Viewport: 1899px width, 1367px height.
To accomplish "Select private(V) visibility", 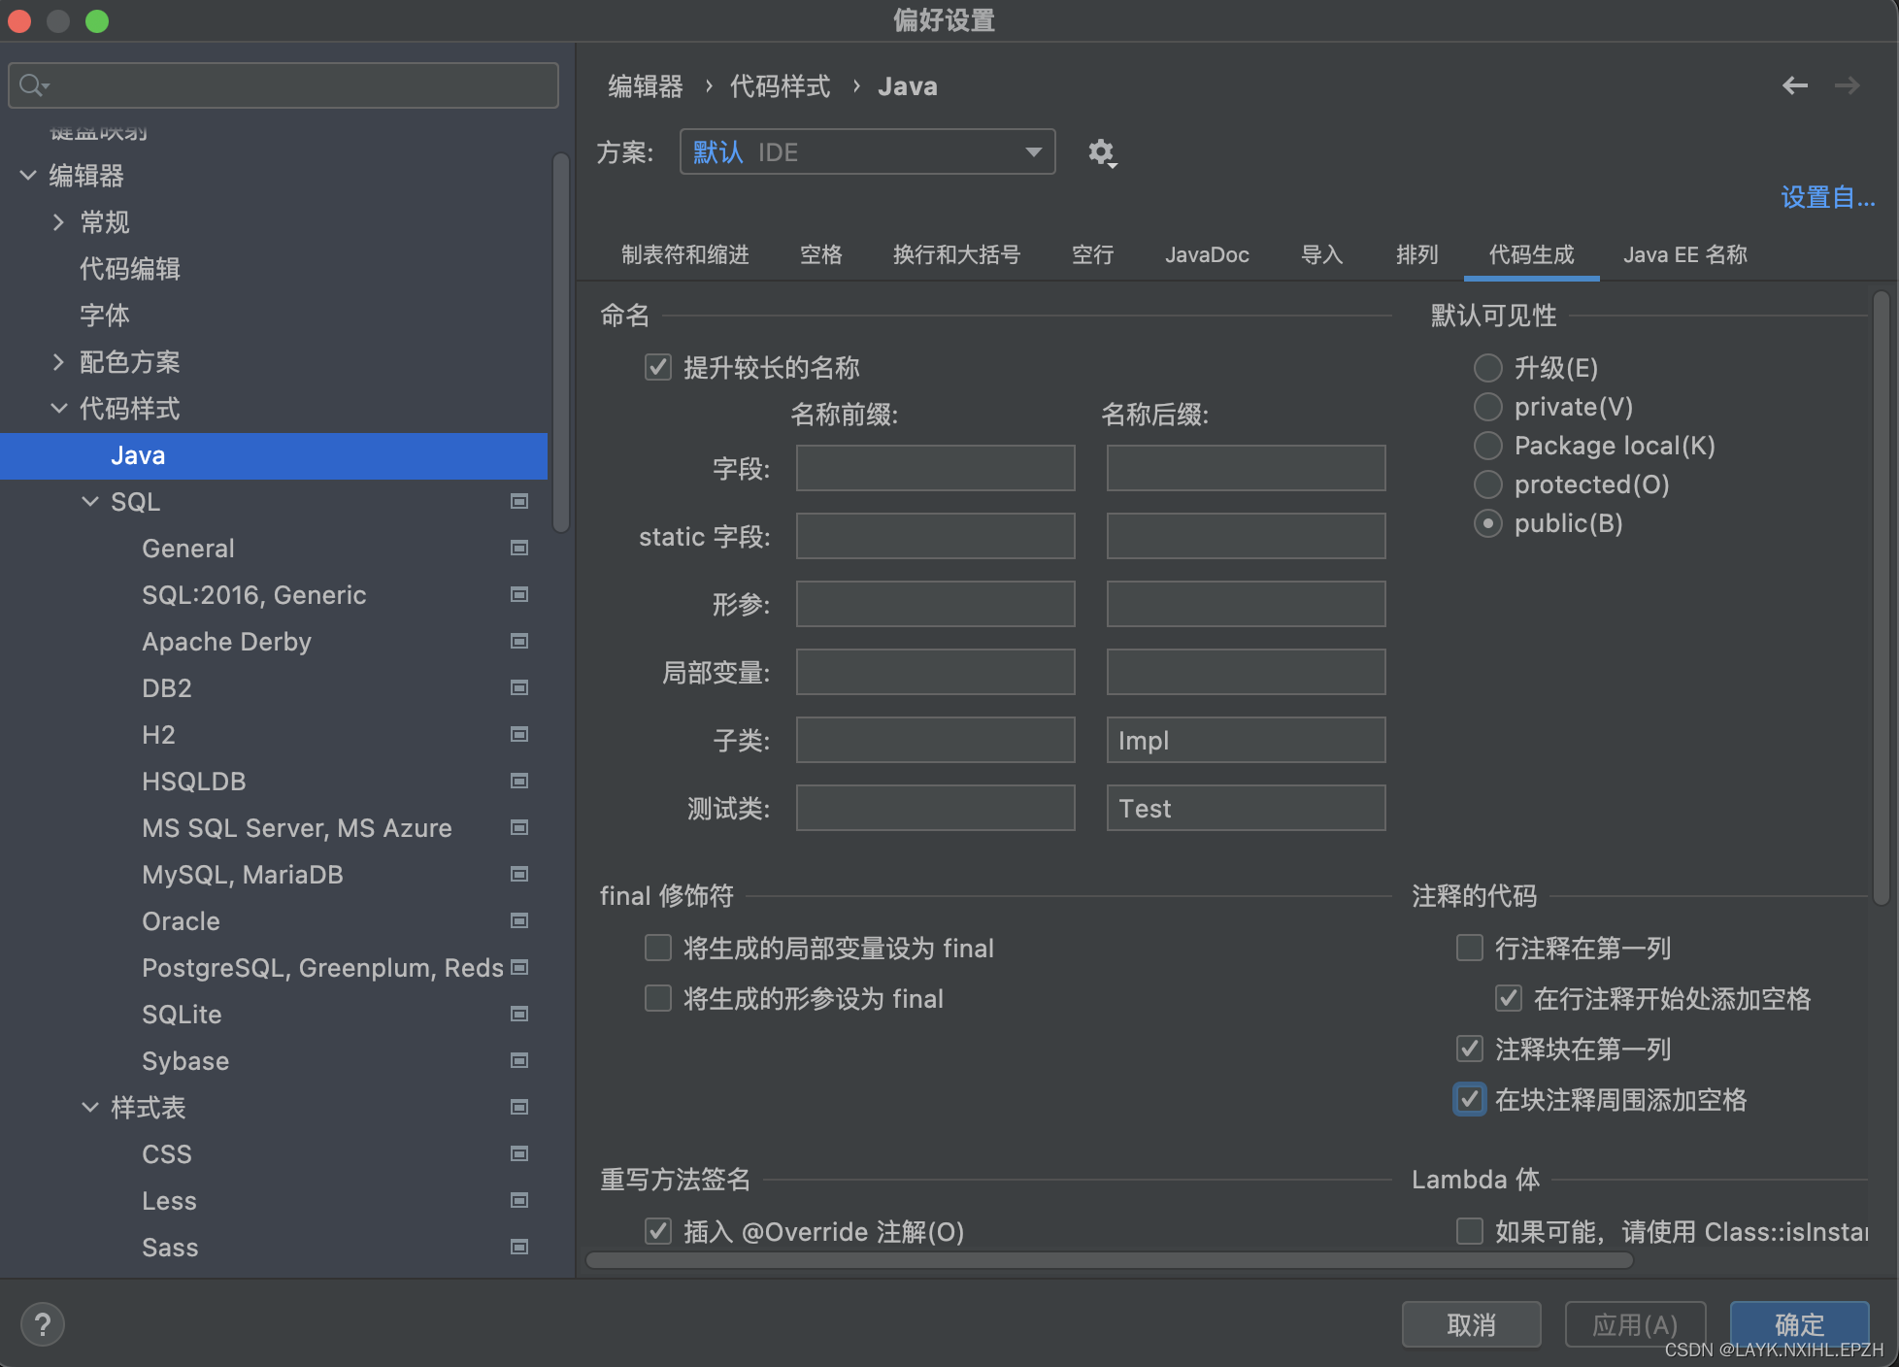I will [x=1488, y=407].
